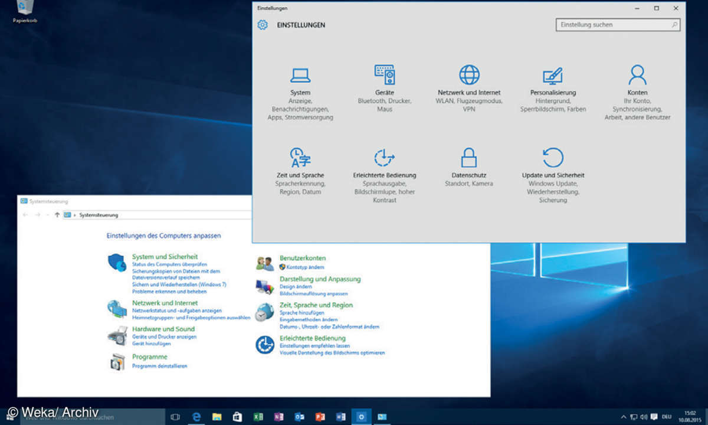The image size is (708, 425).
Task: Switch to Systemsteuerung taskbar button
Action: tap(382, 416)
